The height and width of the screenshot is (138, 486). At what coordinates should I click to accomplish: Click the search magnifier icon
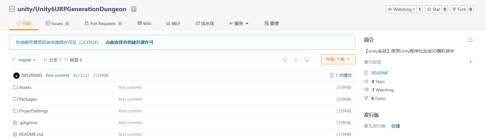click(285, 60)
